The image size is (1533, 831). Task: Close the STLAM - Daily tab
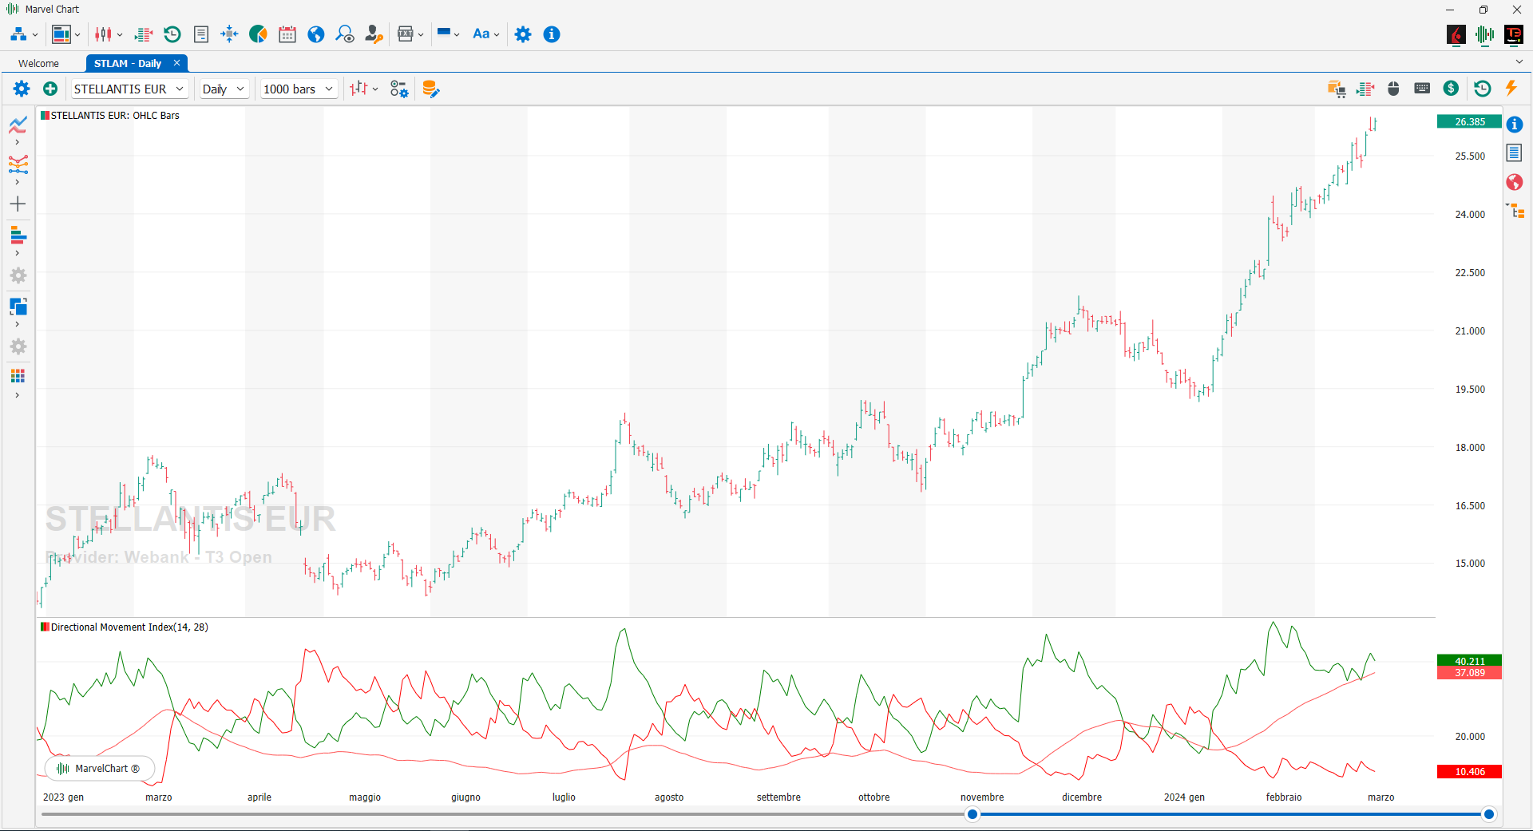[x=176, y=63]
